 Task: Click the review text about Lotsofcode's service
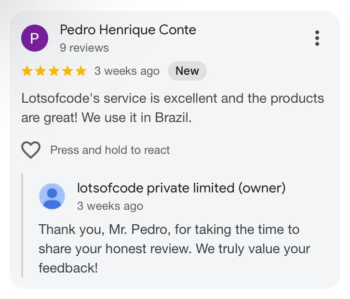(x=173, y=108)
